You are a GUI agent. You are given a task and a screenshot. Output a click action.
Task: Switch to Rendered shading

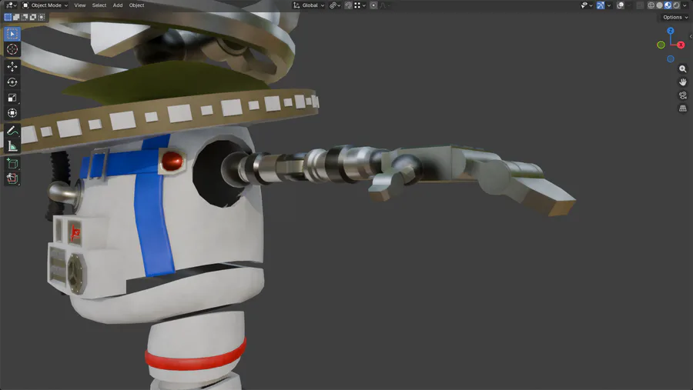click(676, 5)
